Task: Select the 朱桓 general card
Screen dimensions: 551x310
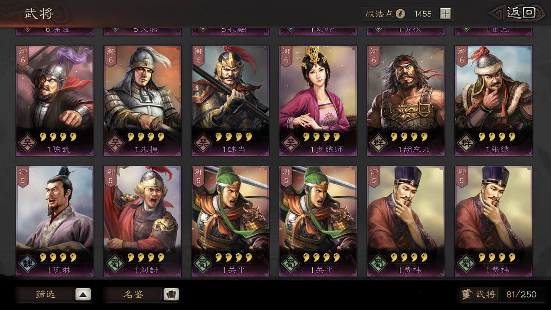Action: coord(142,101)
